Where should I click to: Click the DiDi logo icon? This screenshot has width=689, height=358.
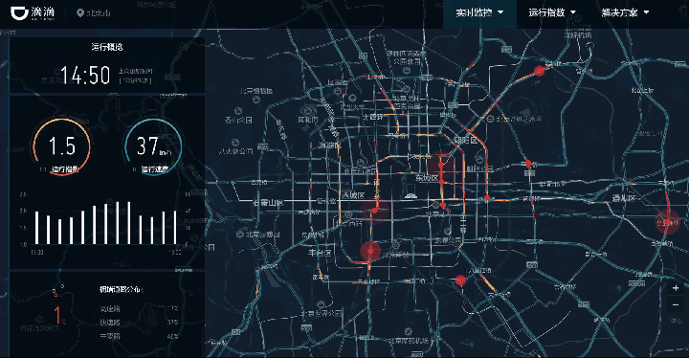coord(19,12)
